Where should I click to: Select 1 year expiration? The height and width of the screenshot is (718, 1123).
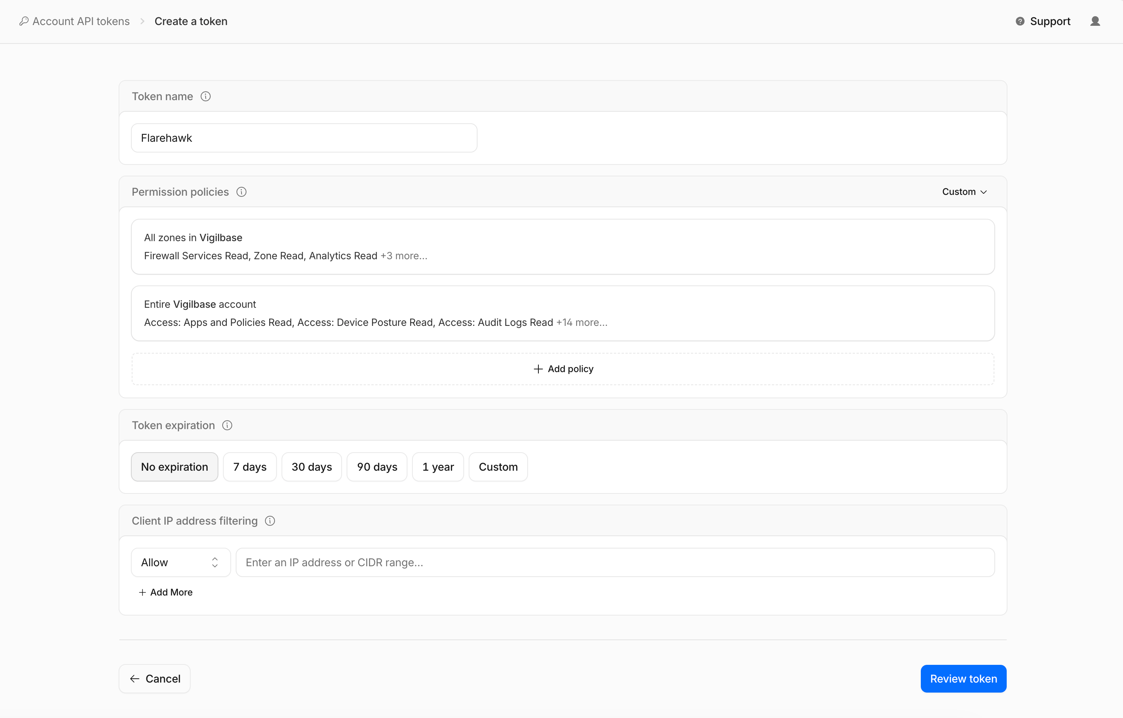tap(438, 467)
